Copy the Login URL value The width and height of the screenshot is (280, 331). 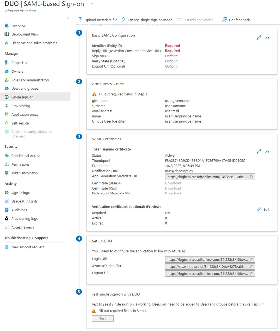tap(251, 259)
